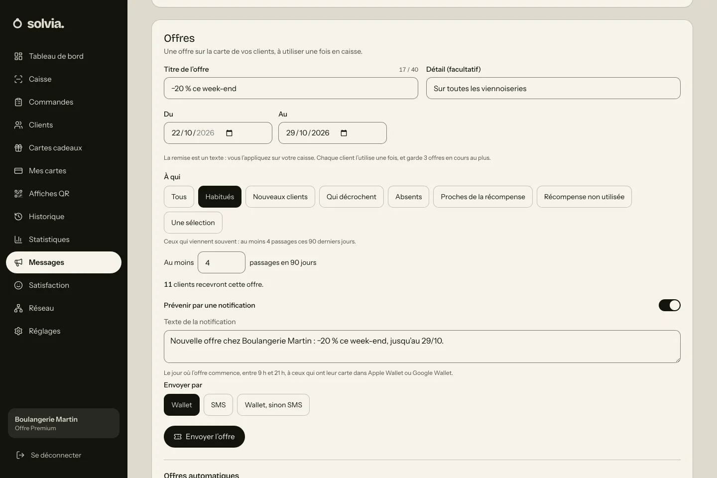Click the Affiches QR code icon
This screenshot has height=478, width=717.
18,194
